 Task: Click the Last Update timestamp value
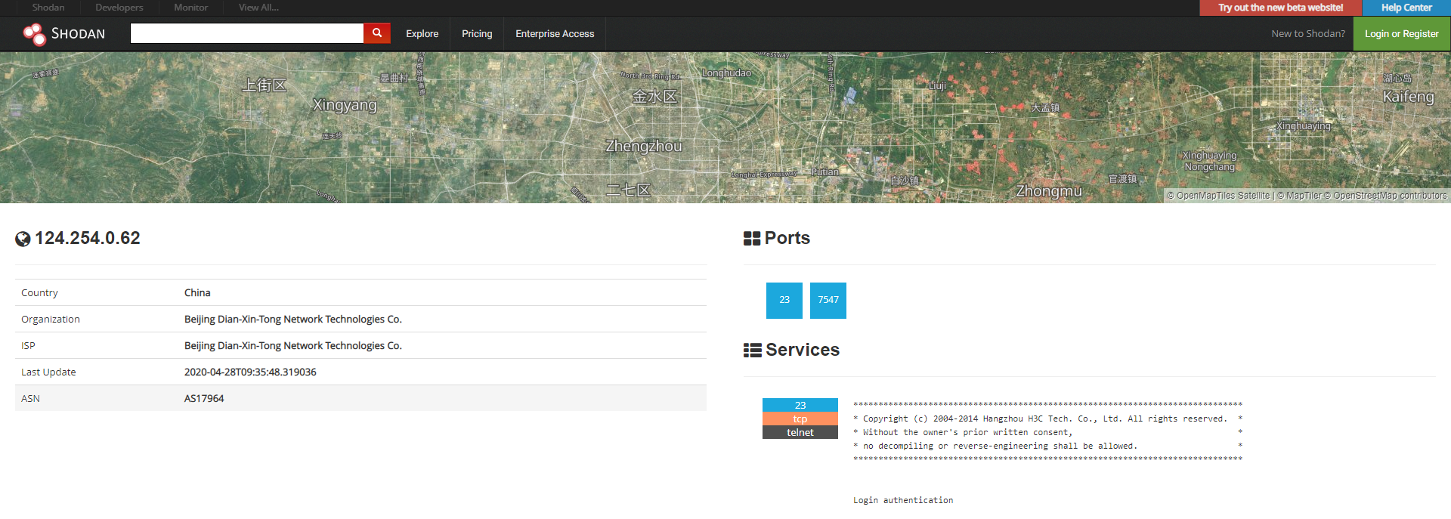250,372
